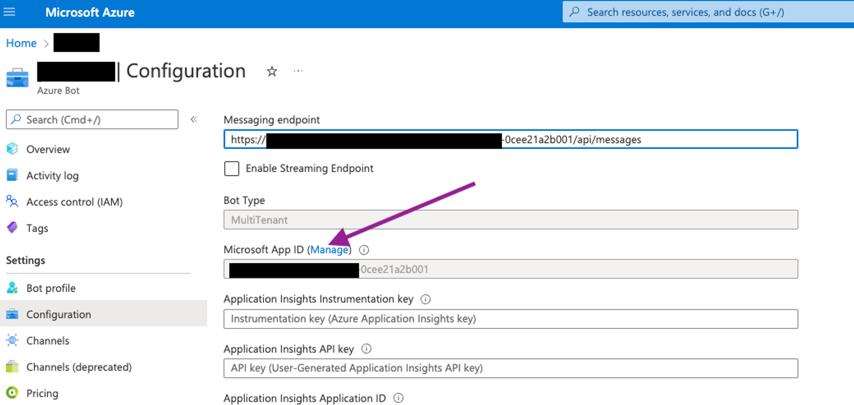
Task: Show info for Application Insights Instrumentation key
Action: (x=426, y=299)
